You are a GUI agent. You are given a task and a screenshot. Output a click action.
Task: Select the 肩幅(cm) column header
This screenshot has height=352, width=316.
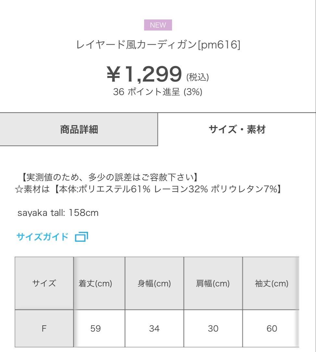[x=213, y=283]
